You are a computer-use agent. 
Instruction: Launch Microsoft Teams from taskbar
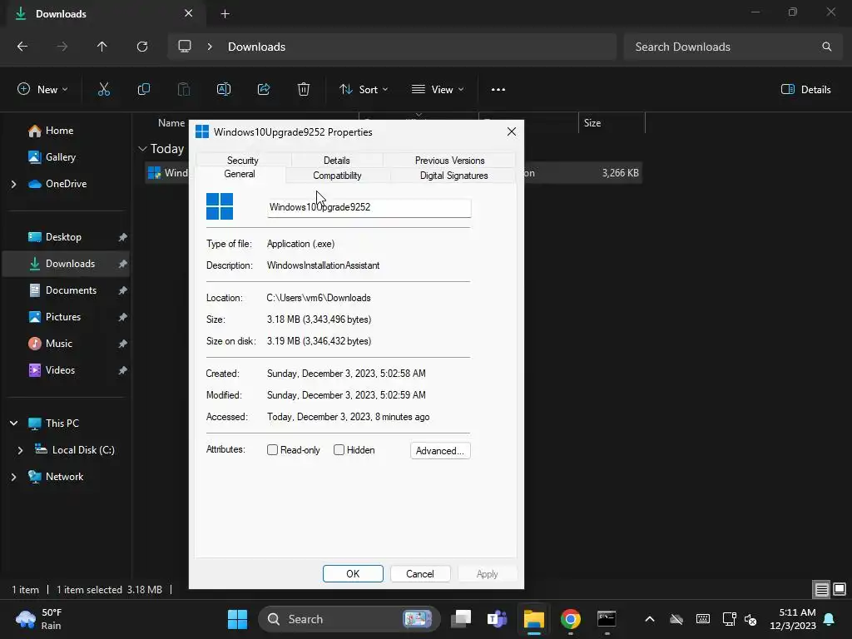(x=498, y=619)
